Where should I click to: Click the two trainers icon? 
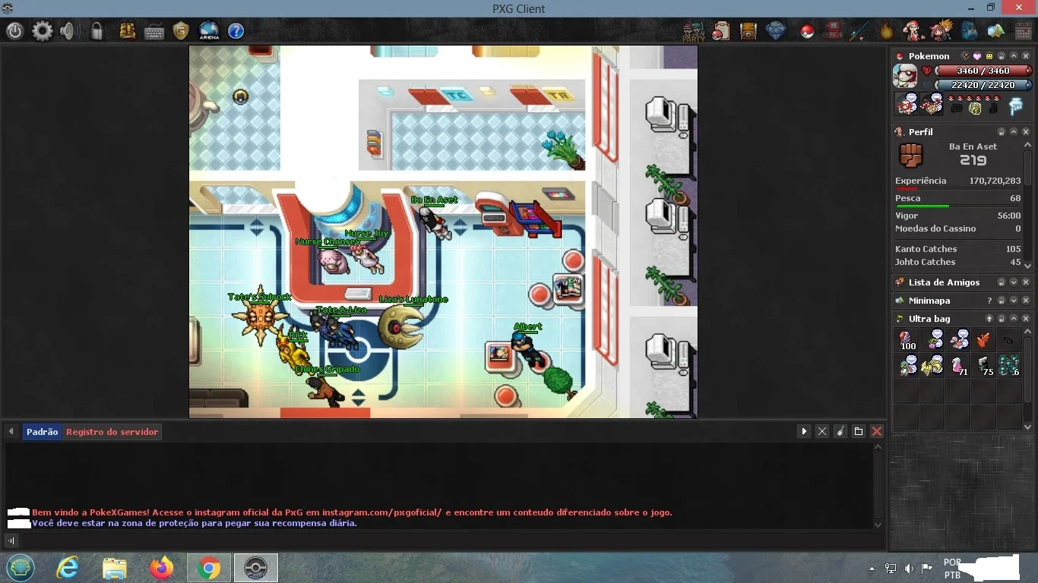click(941, 31)
